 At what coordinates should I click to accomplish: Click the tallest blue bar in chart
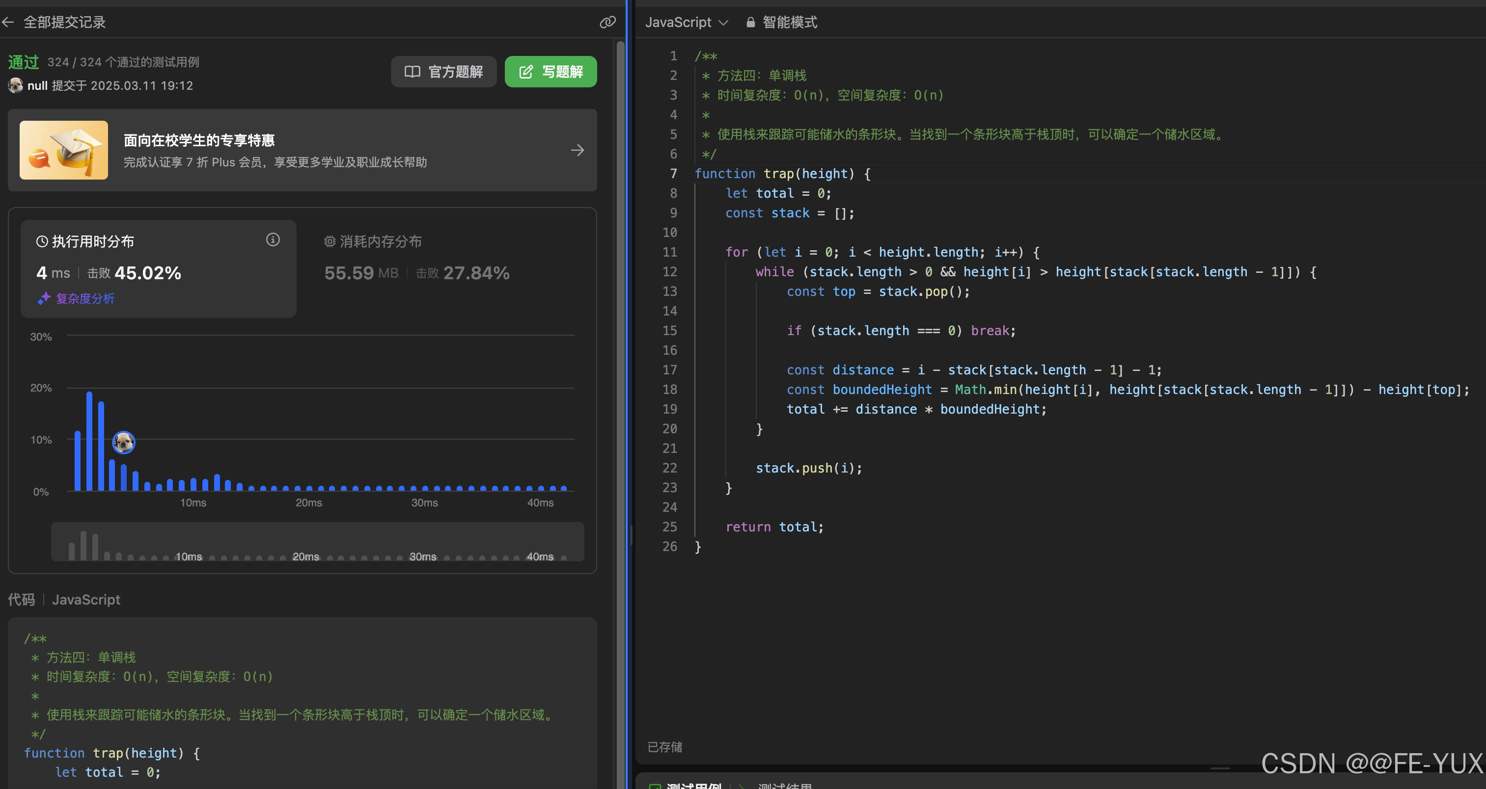(89, 441)
